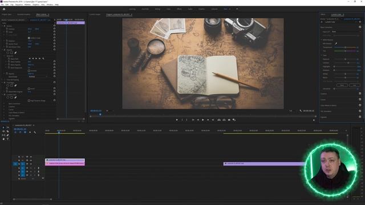Switch to the Audio workspace

(190, 9)
